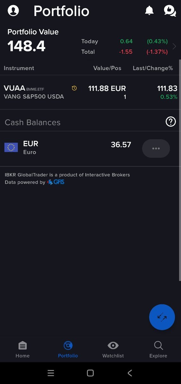Tap the delayed data clock icon

click(74, 88)
